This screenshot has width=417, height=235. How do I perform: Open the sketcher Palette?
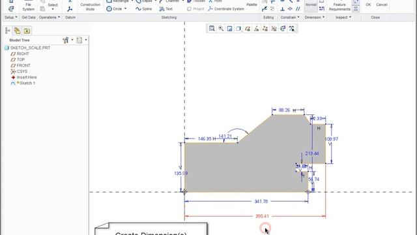click(252, 5)
